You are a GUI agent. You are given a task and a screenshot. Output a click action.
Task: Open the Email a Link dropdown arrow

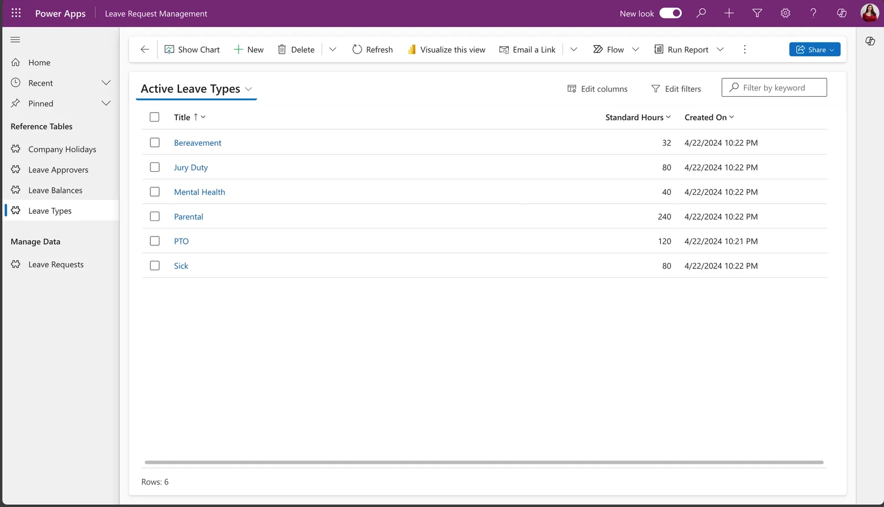click(573, 49)
